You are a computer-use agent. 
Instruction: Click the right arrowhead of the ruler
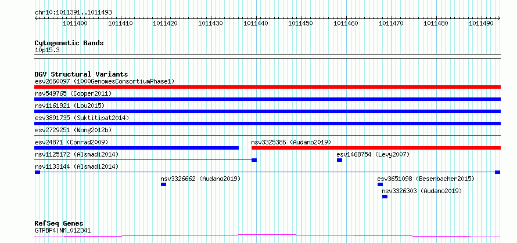(x=499, y=19)
